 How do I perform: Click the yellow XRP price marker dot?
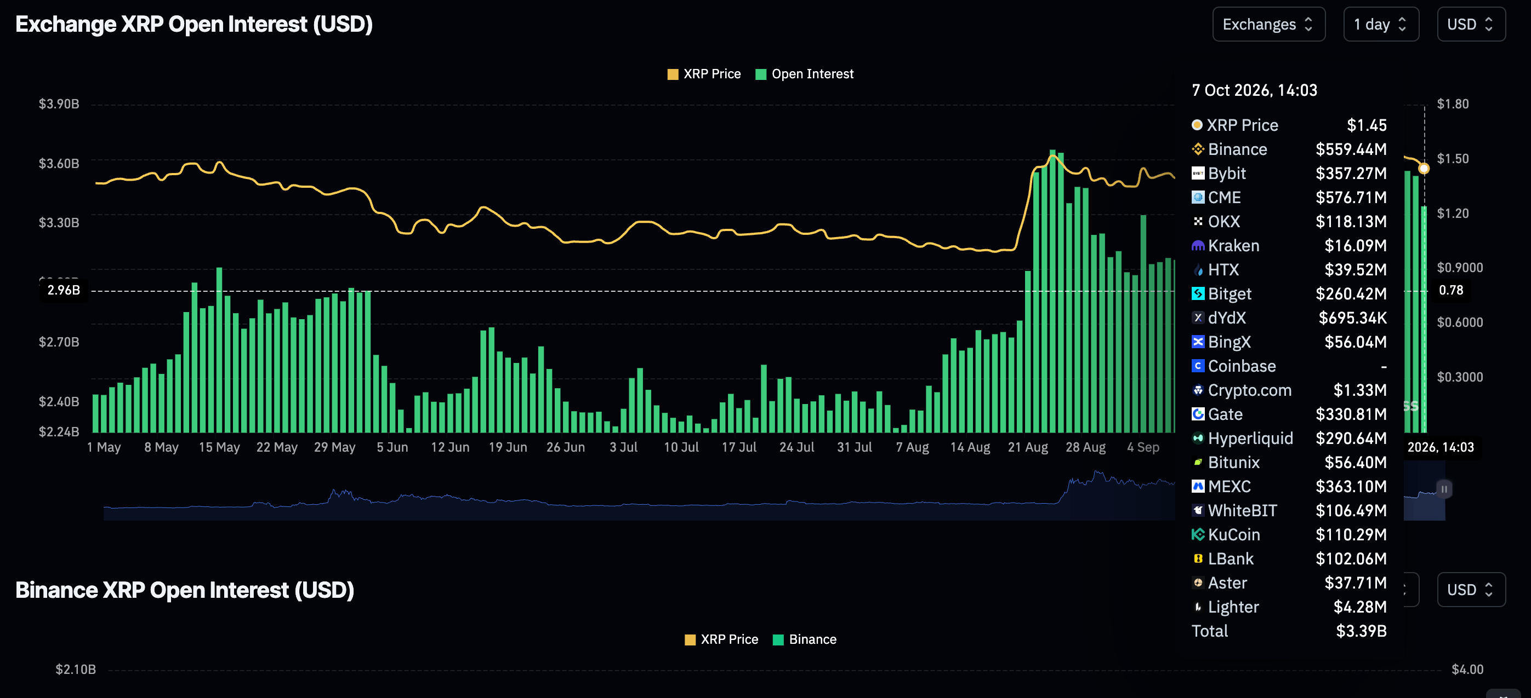1424,169
